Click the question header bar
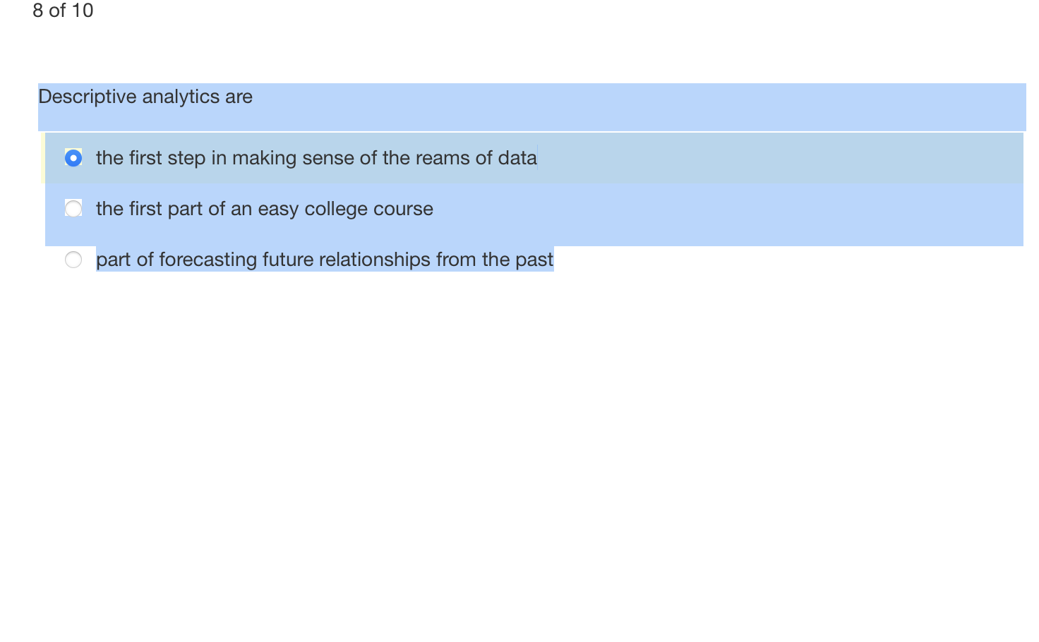Viewport: 1039px width, 642px height. [529, 107]
